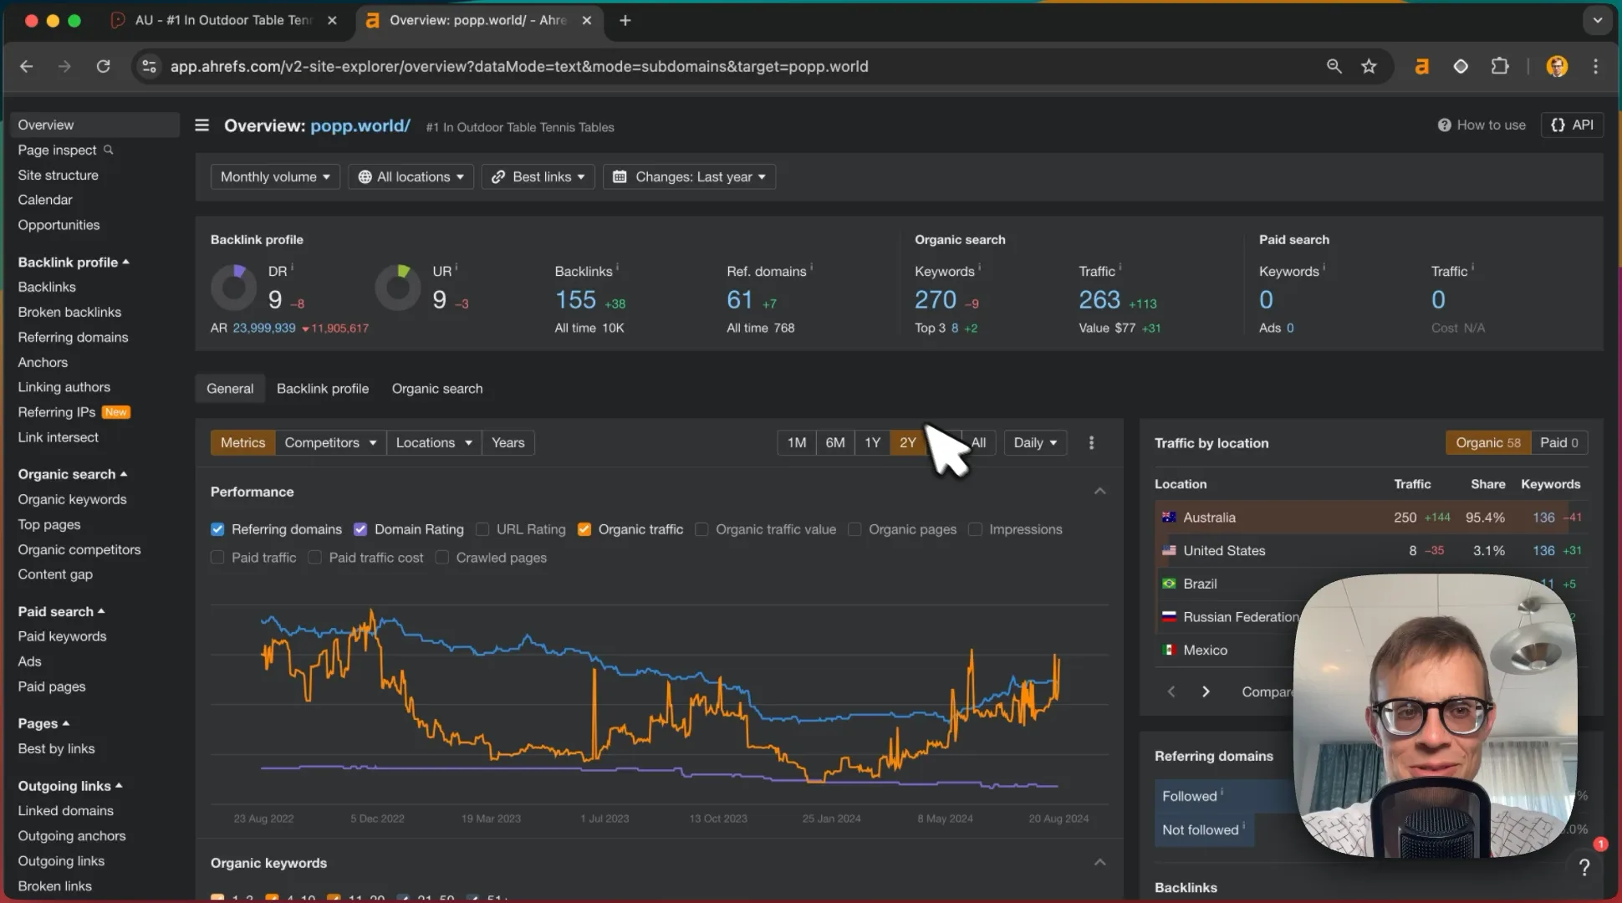This screenshot has height=903, width=1622.
Task: Switch to the Backlink profile tab
Action: point(323,389)
